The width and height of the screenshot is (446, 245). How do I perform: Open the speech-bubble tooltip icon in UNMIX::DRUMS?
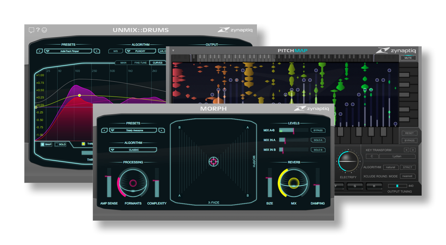(31, 30)
